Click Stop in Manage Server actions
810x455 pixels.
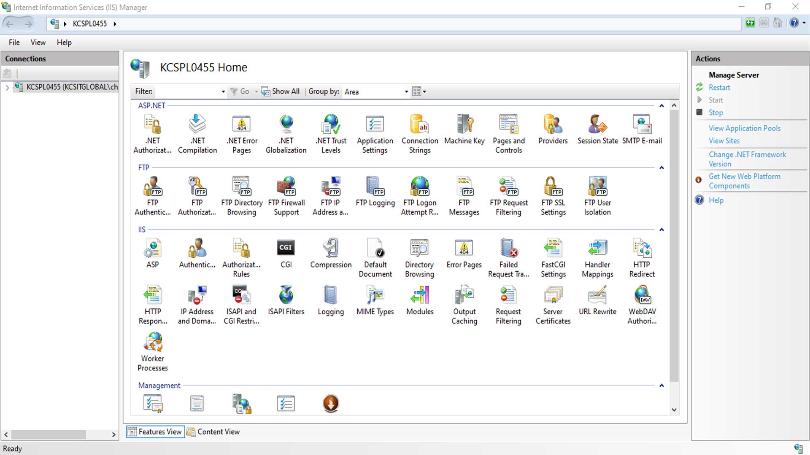coord(715,112)
